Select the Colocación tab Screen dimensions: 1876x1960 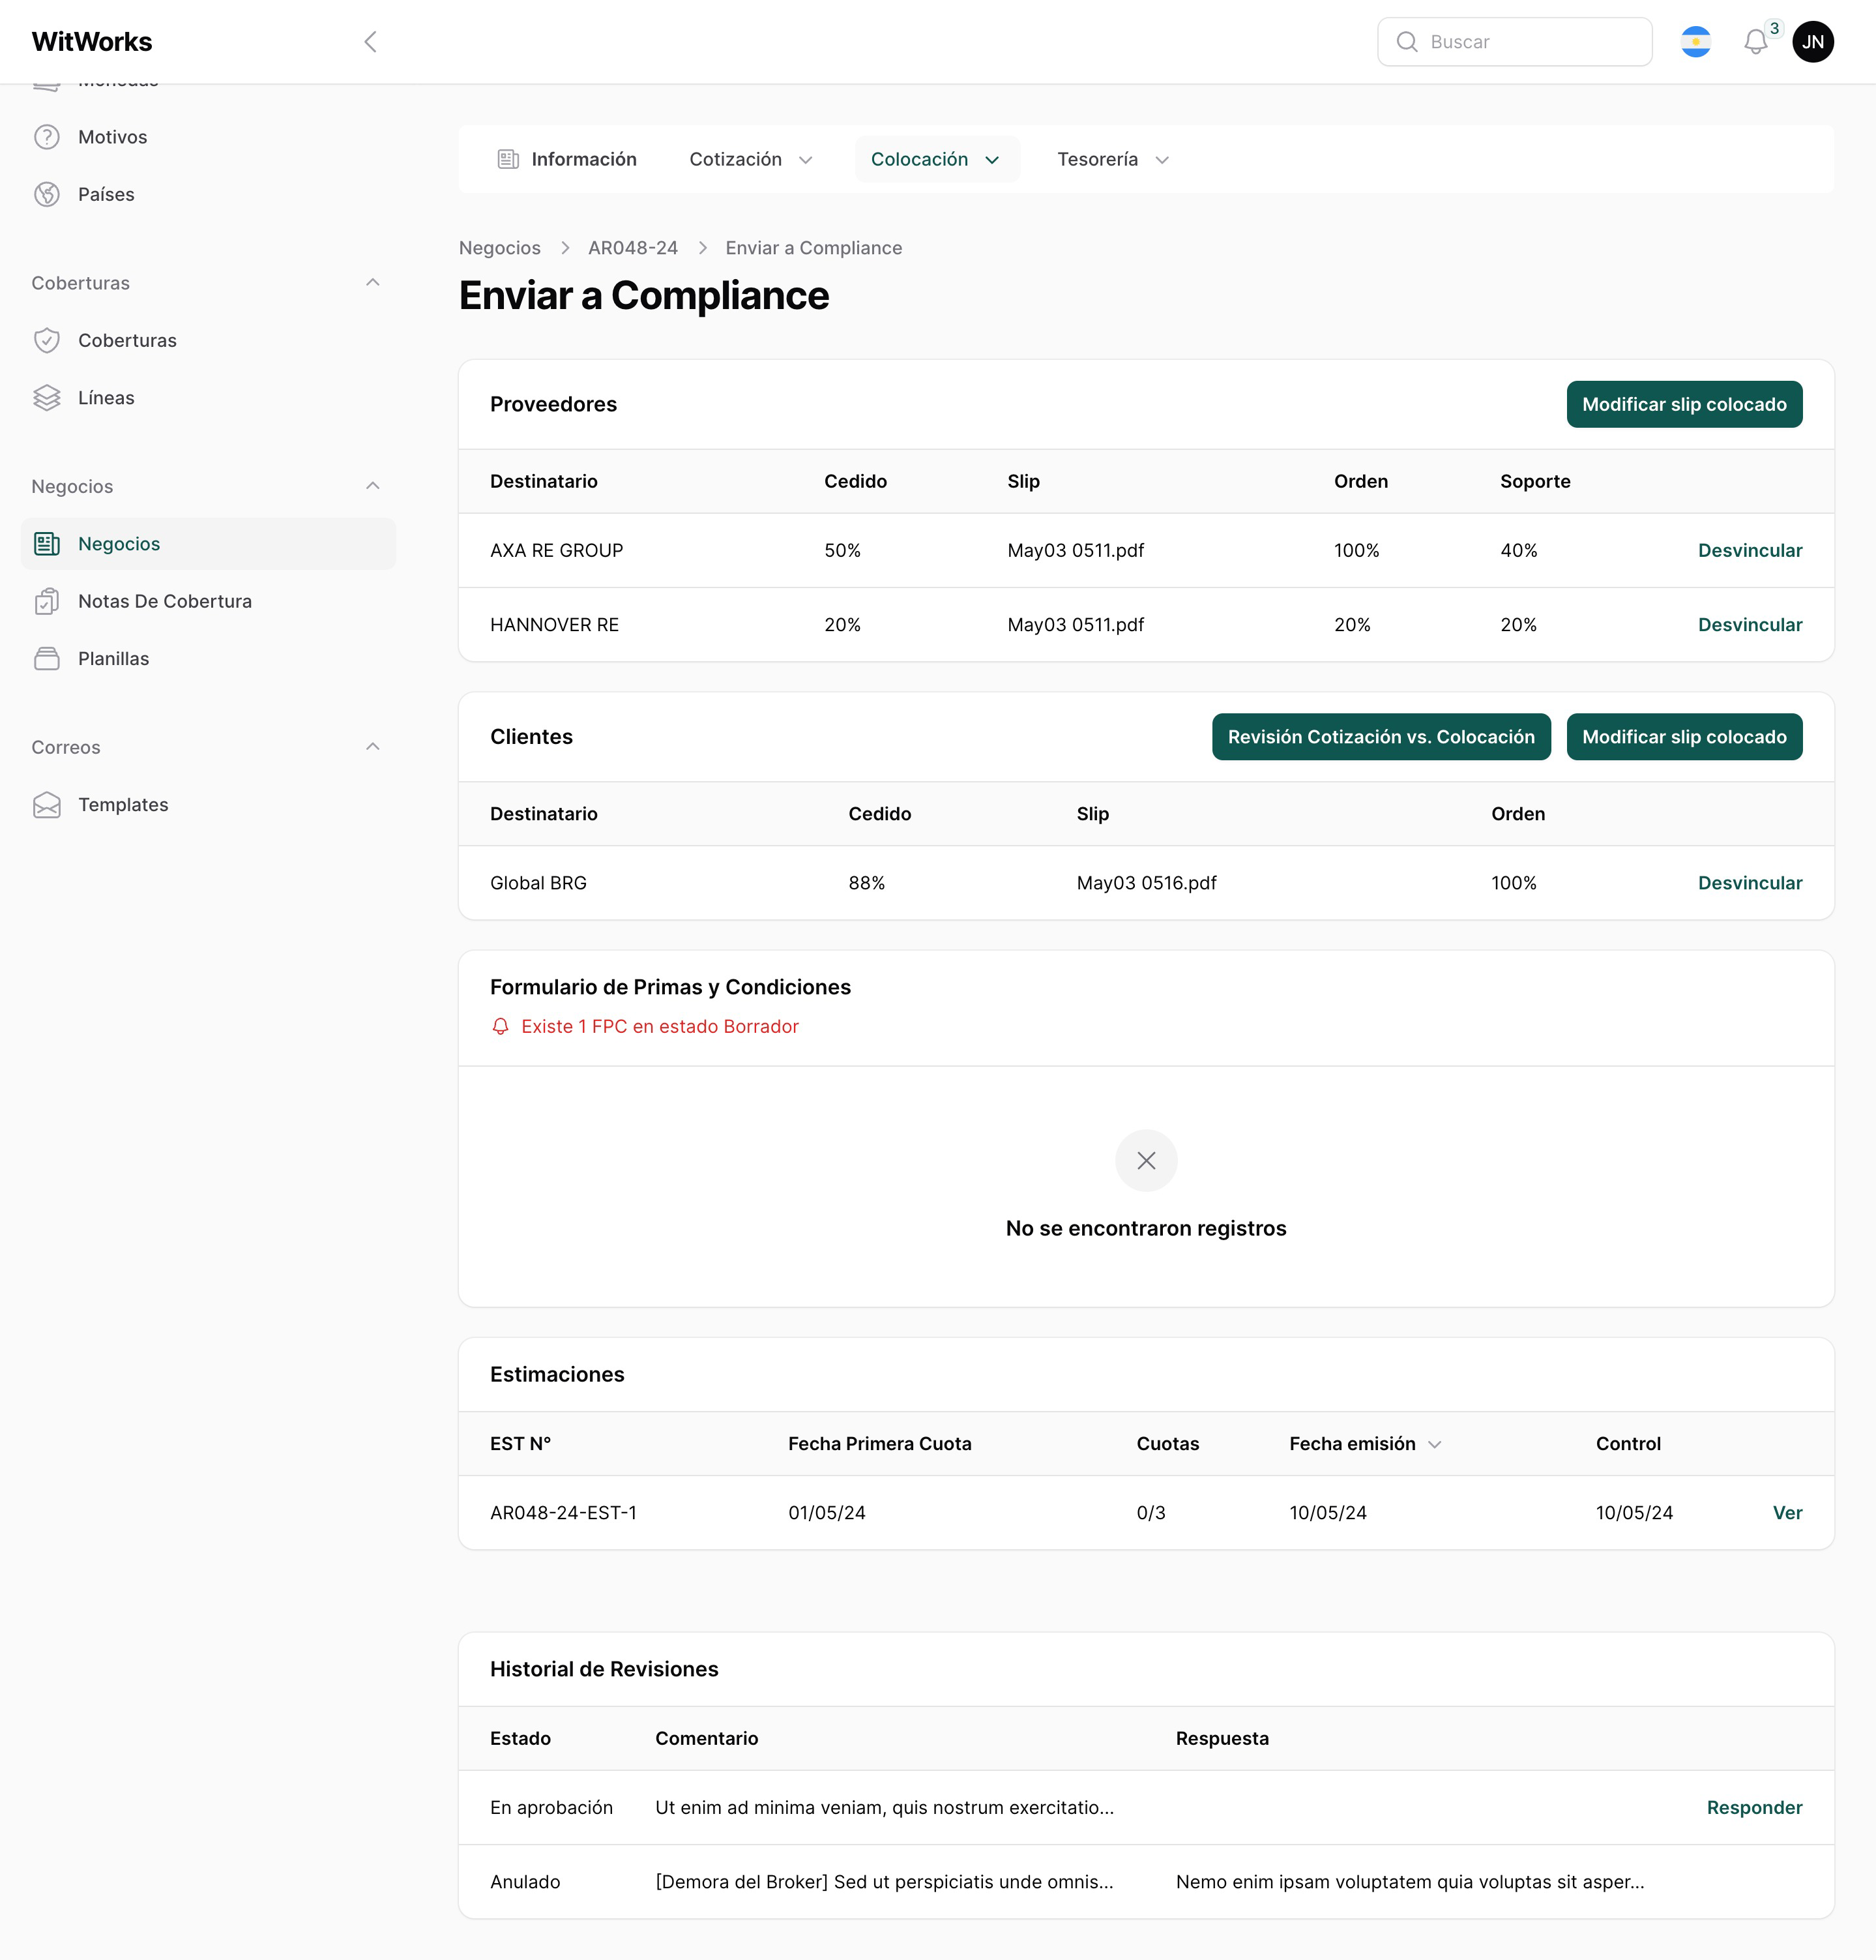937,159
